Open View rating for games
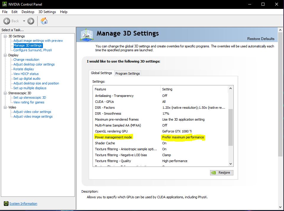284x211 pixels. (29, 102)
